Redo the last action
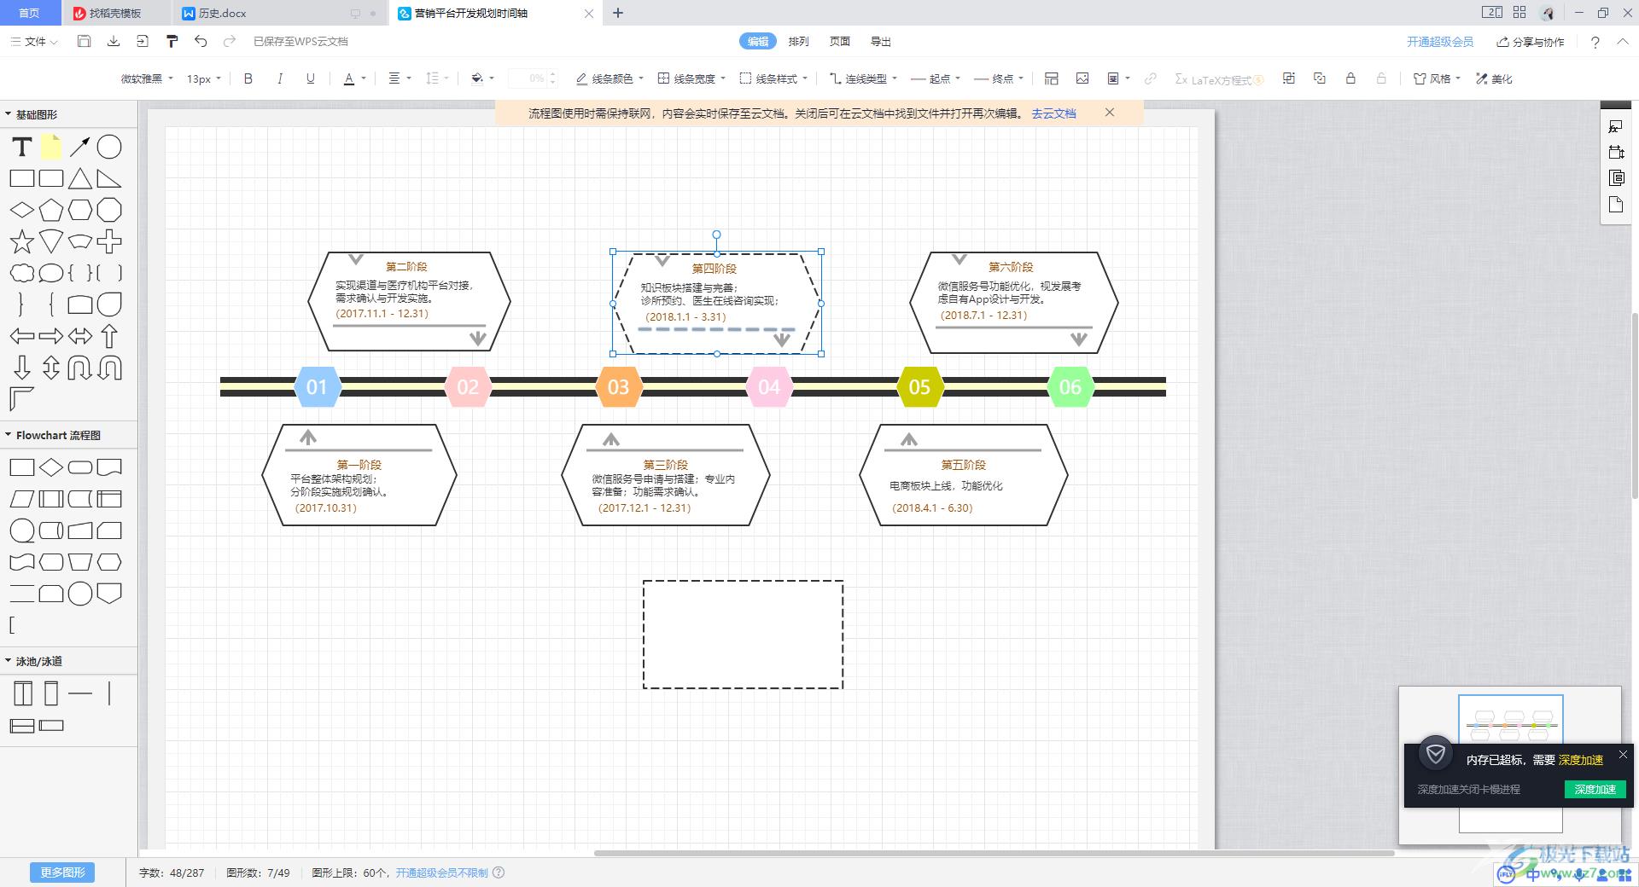Screen dimensions: 1639x887 (x=229, y=41)
